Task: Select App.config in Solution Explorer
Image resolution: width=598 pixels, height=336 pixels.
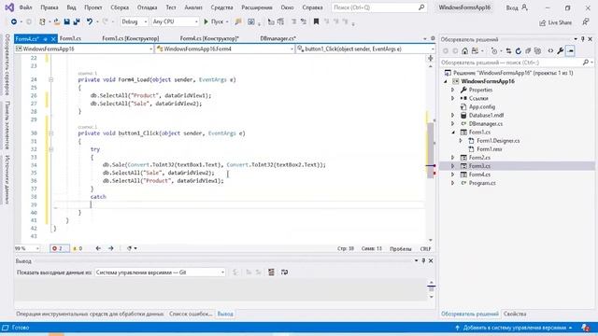Action: (482, 106)
